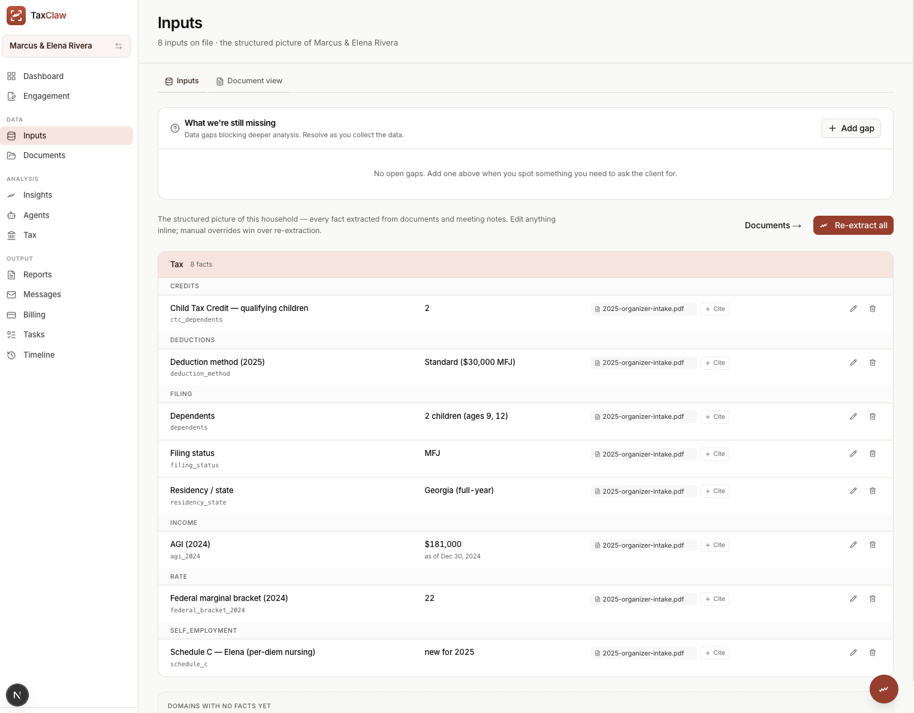Open source PDF for Dependents

tap(643, 417)
